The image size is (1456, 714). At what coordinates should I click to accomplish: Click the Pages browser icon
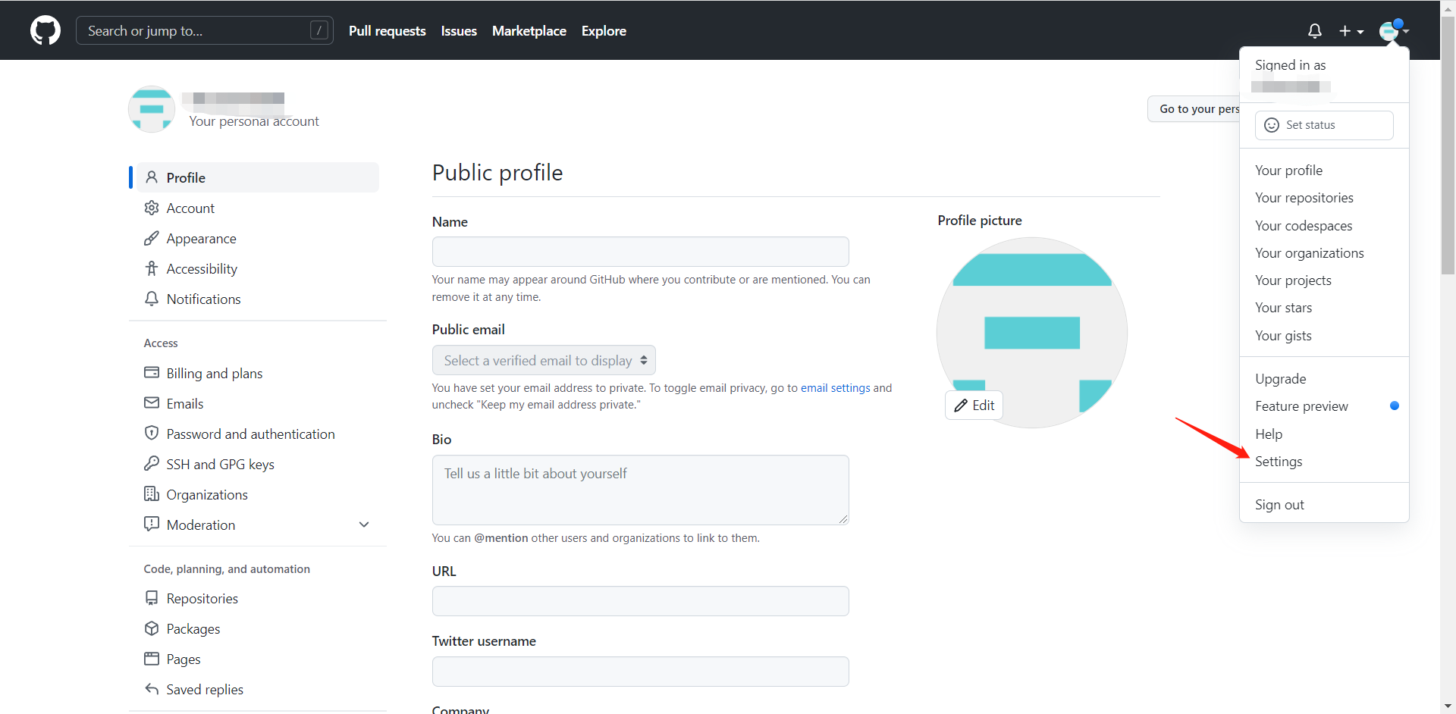152,659
